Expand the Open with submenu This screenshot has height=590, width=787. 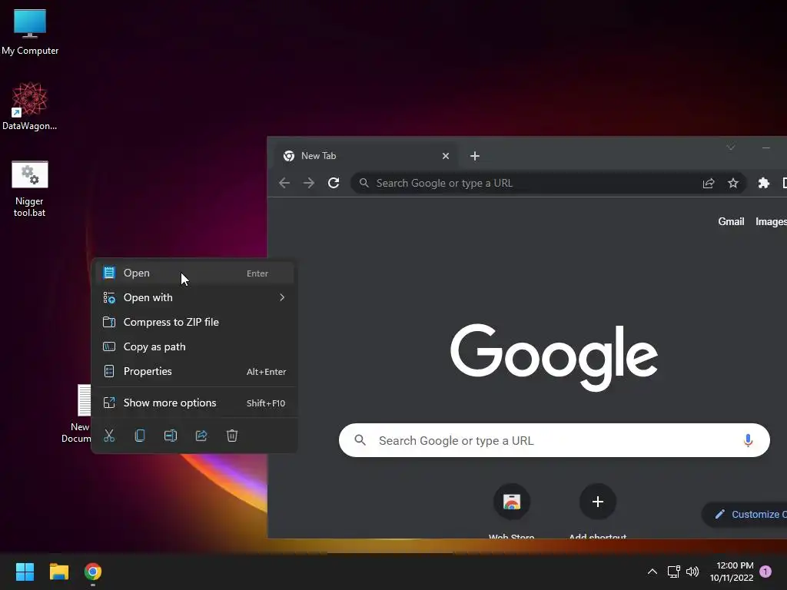(194, 297)
